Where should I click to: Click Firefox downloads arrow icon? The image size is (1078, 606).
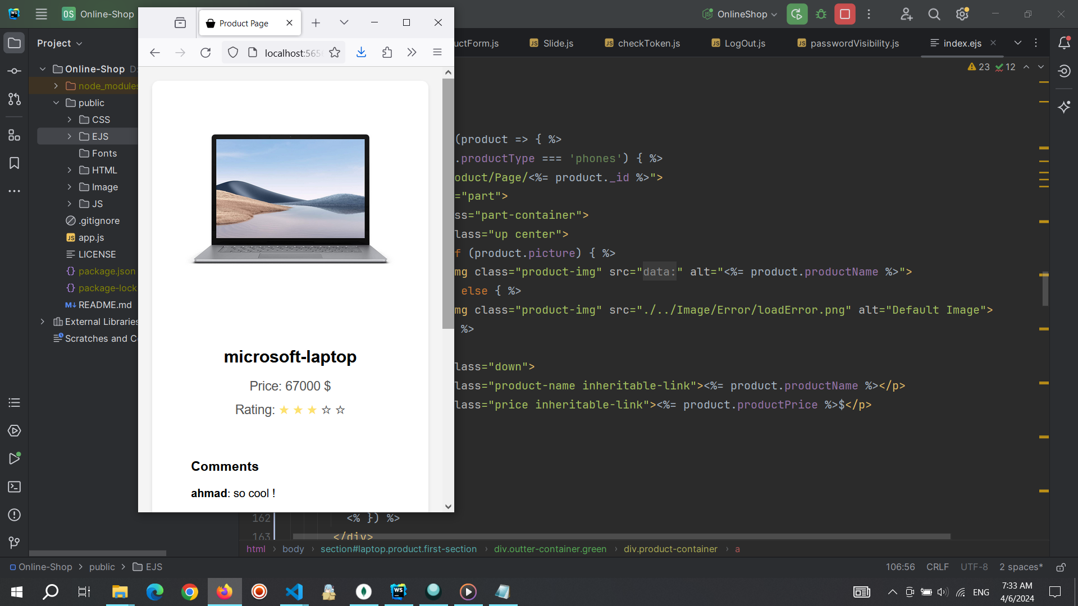(361, 52)
